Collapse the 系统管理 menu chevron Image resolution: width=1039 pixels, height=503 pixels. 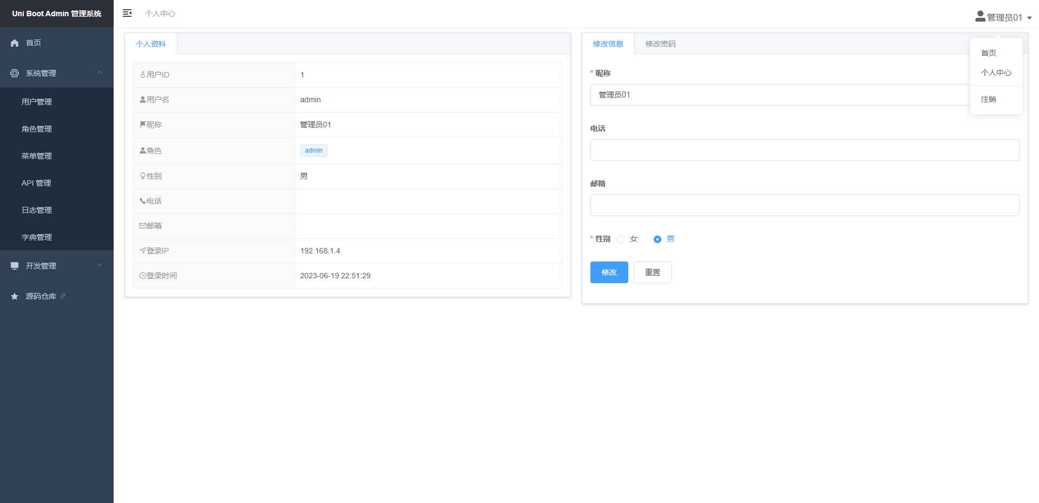pyautogui.click(x=100, y=73)
